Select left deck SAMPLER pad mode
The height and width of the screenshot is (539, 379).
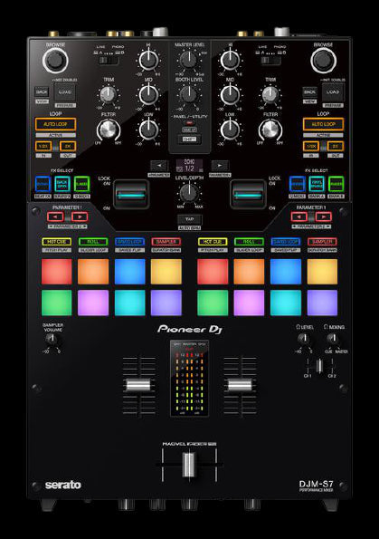pos(166,242)
